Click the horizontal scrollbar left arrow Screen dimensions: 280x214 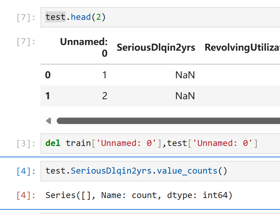[x=49, y=121]
